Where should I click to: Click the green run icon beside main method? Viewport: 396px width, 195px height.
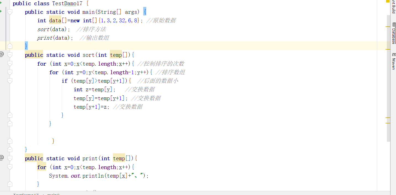click(2, 12)
